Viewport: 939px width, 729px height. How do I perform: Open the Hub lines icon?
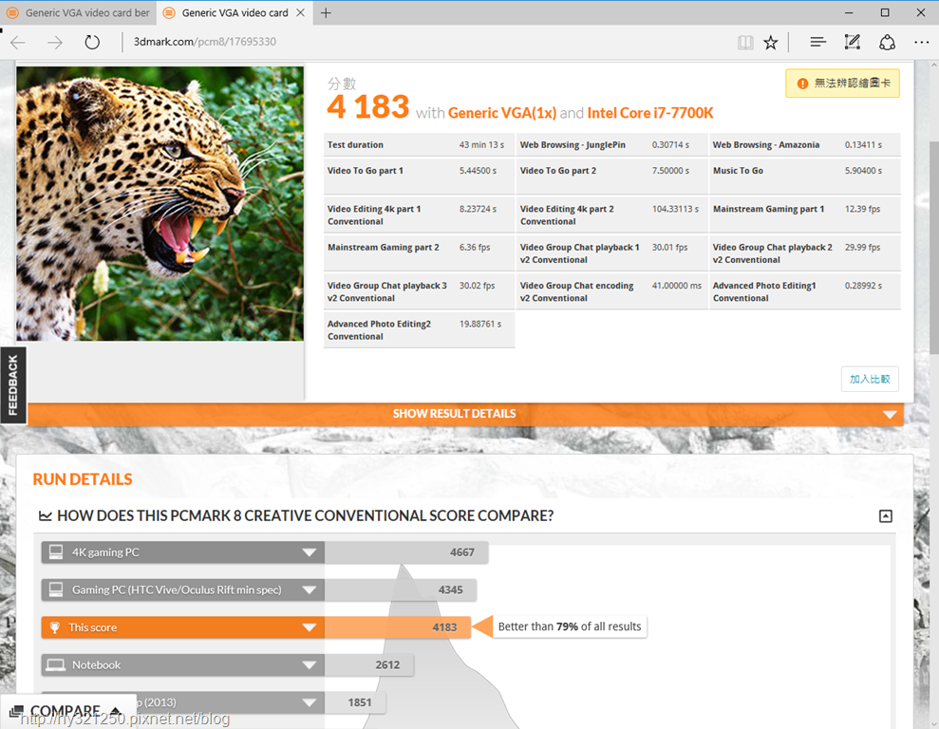tap(817, 42)
